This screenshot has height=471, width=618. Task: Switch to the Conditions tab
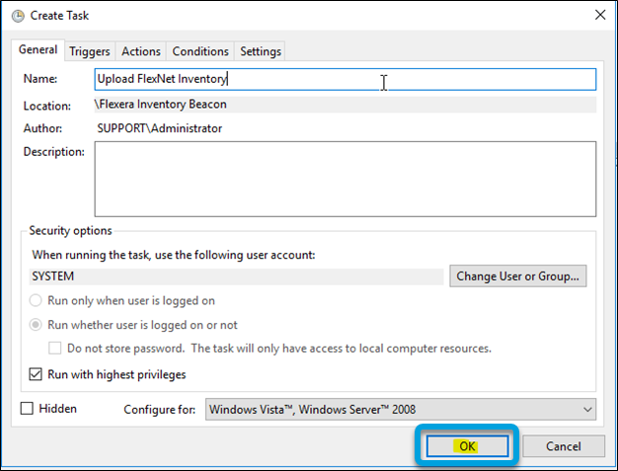click(200, 51)
